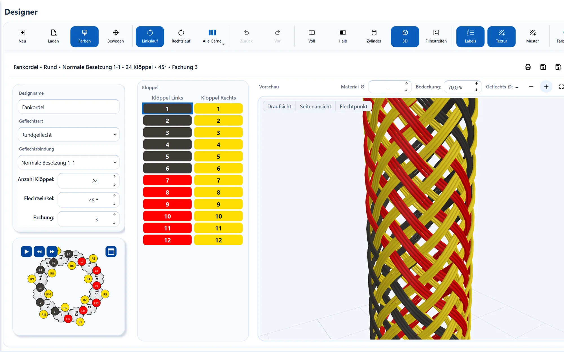Choose the Rechtslauf rotation tool
The image size is (564, 352).
(181, 37)
